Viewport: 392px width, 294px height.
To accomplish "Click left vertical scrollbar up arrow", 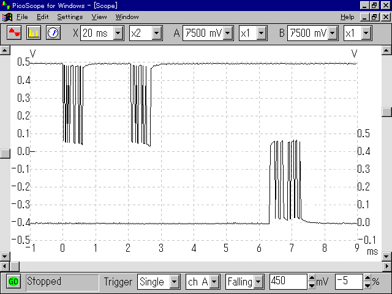I will 6,50.
